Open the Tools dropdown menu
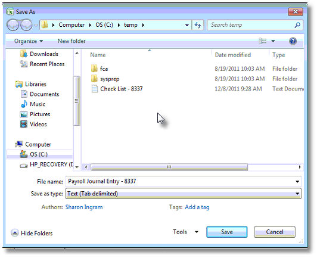The image size is (317, 258). pyautogui.click(x=185, y=232)
